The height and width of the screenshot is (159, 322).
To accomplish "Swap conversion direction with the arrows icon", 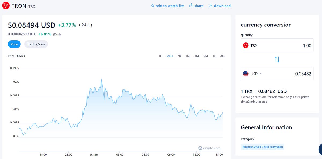I will pos(277,59).
